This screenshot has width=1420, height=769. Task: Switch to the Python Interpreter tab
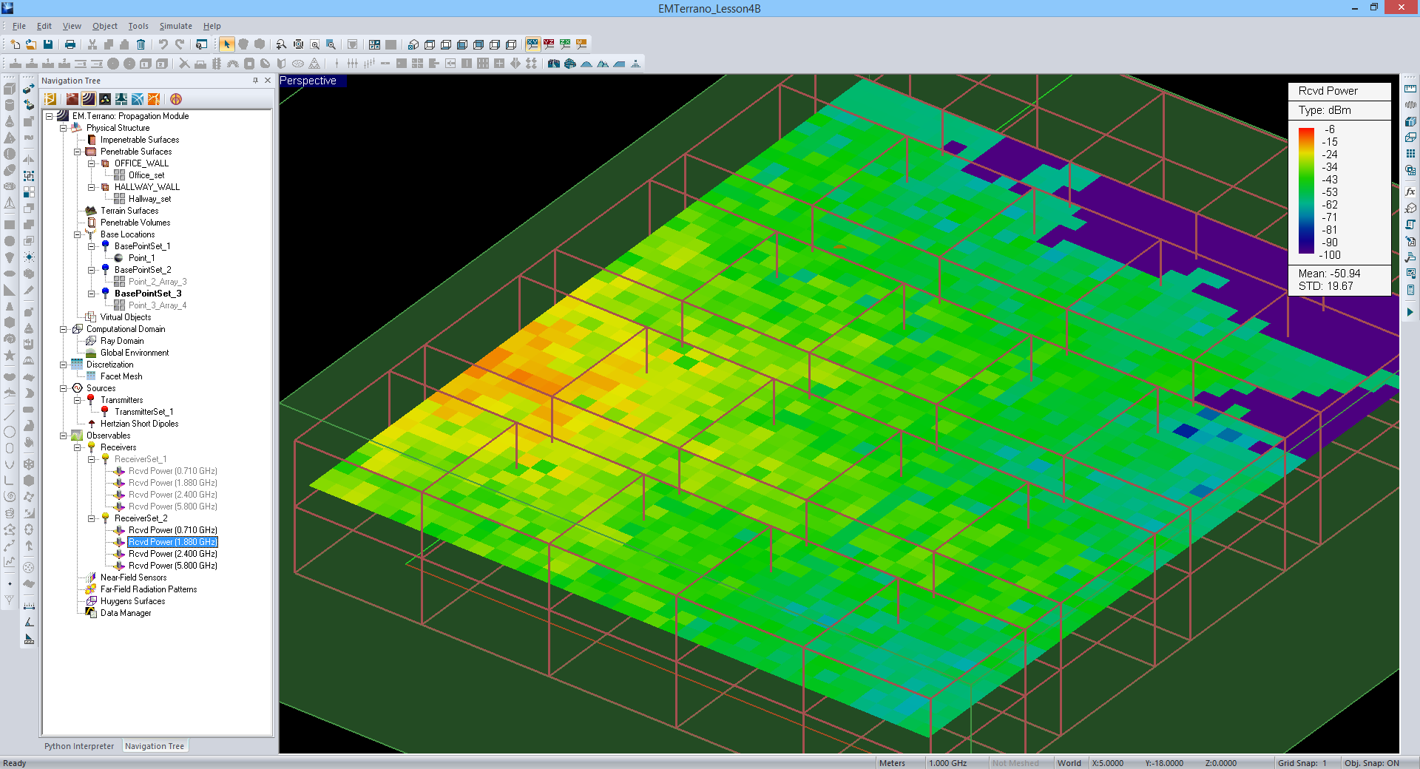[79, 746]
